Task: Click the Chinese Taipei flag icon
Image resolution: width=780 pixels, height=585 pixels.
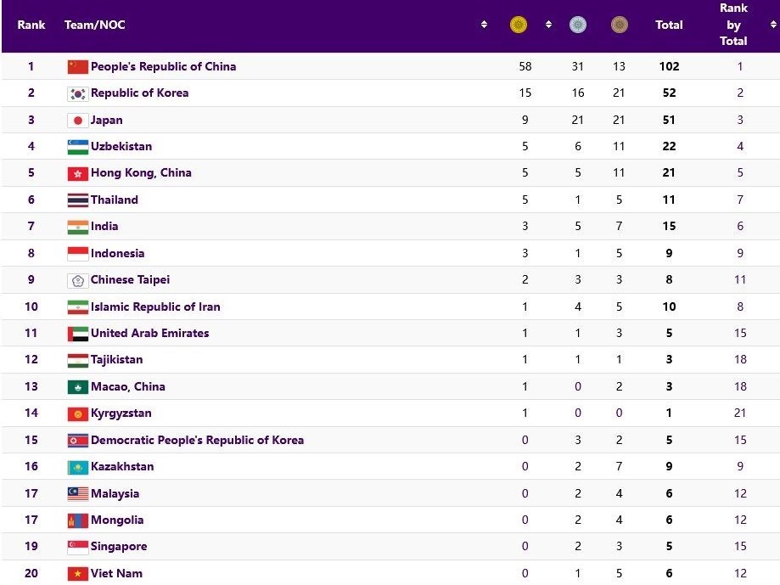Action: pos(77,280)
